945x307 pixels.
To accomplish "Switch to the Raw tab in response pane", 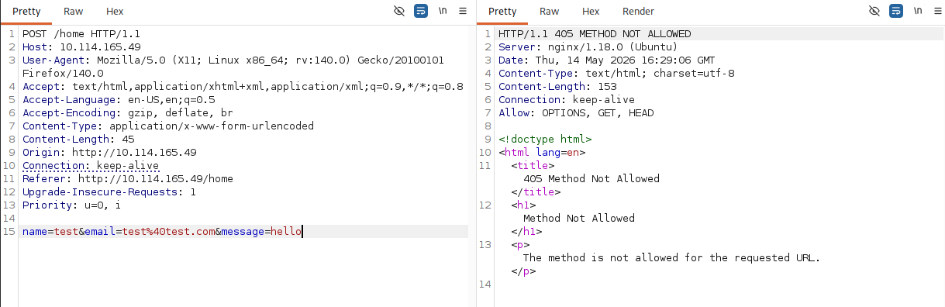I will pos(550,12).
